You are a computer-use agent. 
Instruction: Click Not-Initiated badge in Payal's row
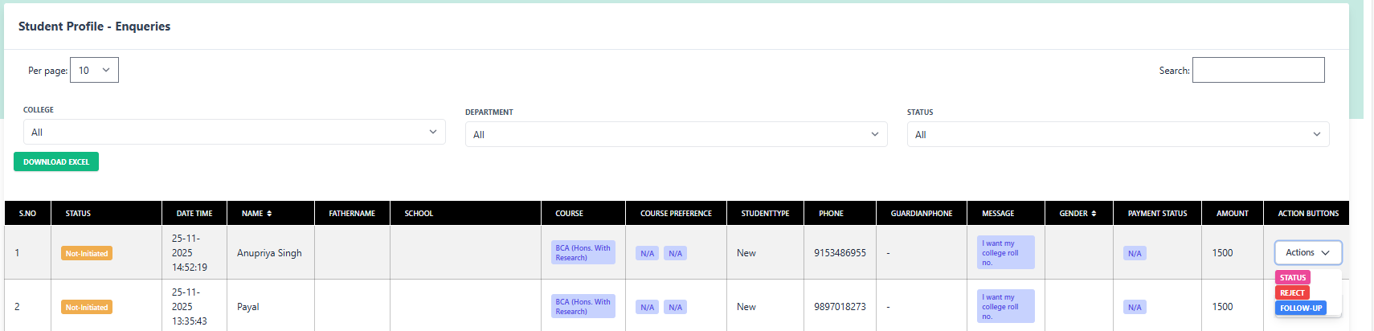point(87,307)
